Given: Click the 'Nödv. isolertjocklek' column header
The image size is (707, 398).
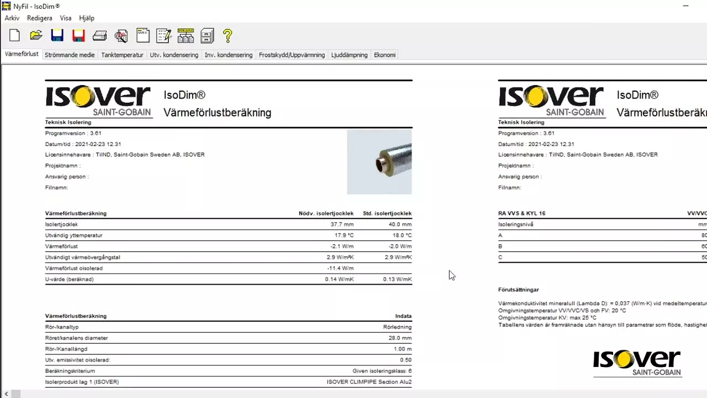Looking at the screenshot, I should click(326, 213).
